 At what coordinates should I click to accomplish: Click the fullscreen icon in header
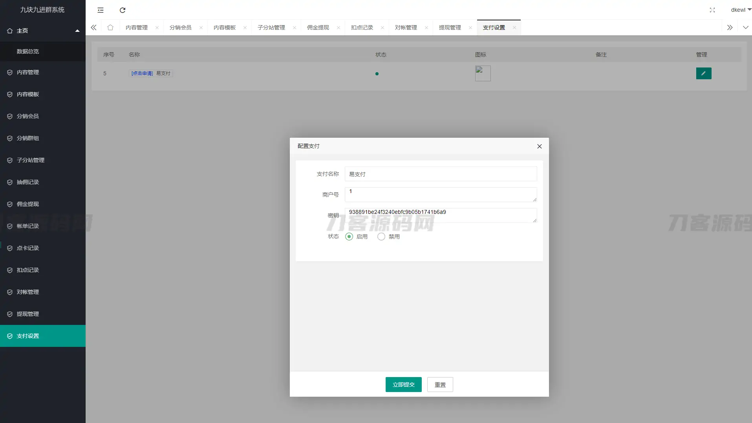coord(712,10)
